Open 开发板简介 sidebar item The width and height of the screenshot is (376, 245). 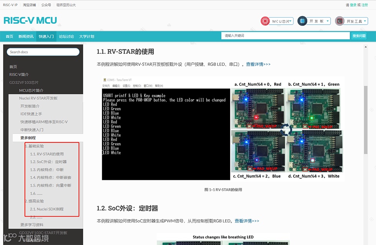(x=30, y=106)
